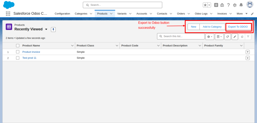Open the Variants tab chevron
The height and width of the screenshot is (123, 257).
click(x=130, y=14)
